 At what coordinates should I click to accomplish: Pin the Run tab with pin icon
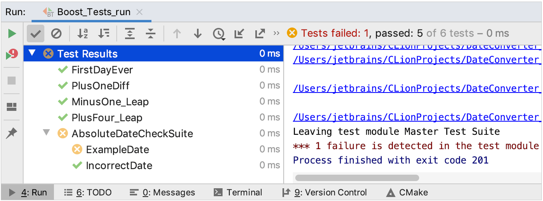coord(12,133)
